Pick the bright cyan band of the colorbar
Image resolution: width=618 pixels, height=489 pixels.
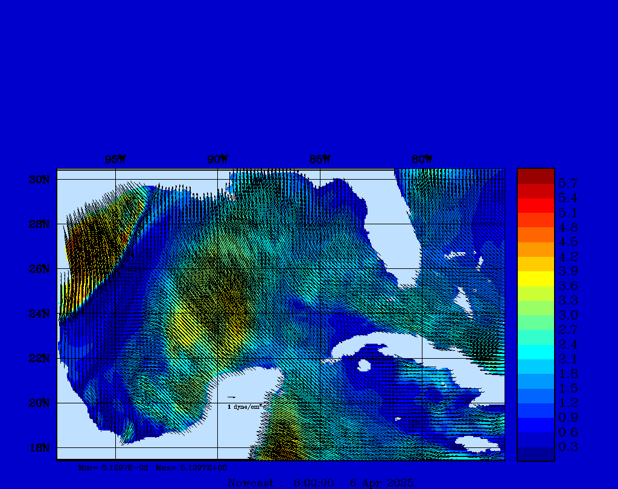[536, 352]
